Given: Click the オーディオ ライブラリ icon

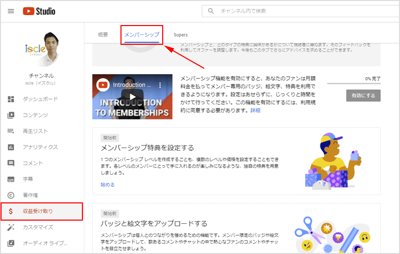Looking at the screenshot, I should (11, 243).
